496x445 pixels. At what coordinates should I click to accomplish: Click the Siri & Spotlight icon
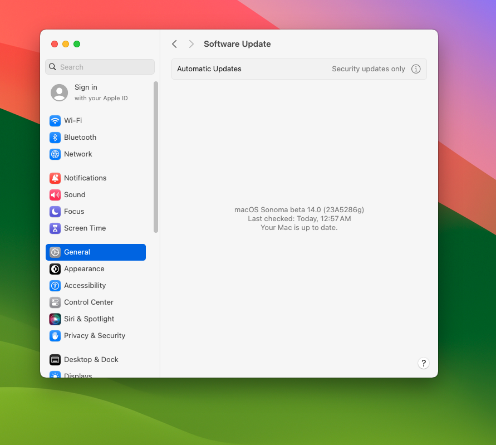(55, 319)
